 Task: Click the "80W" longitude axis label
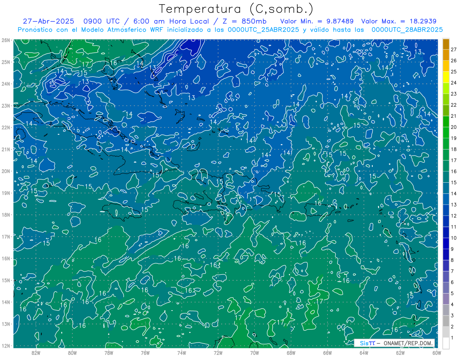pyautogui.click(x=72, y=353)
